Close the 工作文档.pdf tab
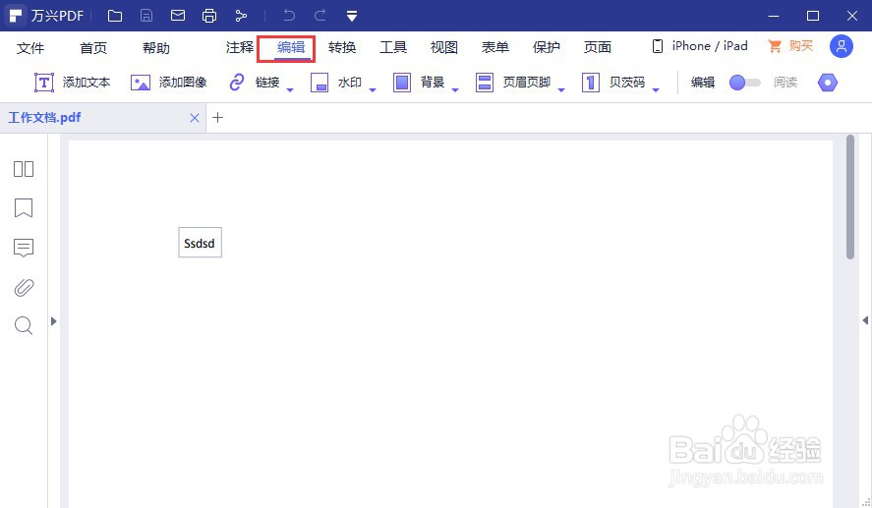This screenshot has height=508, width=872. click(x=194, y=118)
